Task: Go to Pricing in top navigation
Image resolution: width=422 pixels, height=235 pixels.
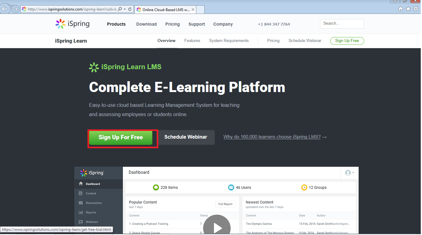Action: pos(173,24)
